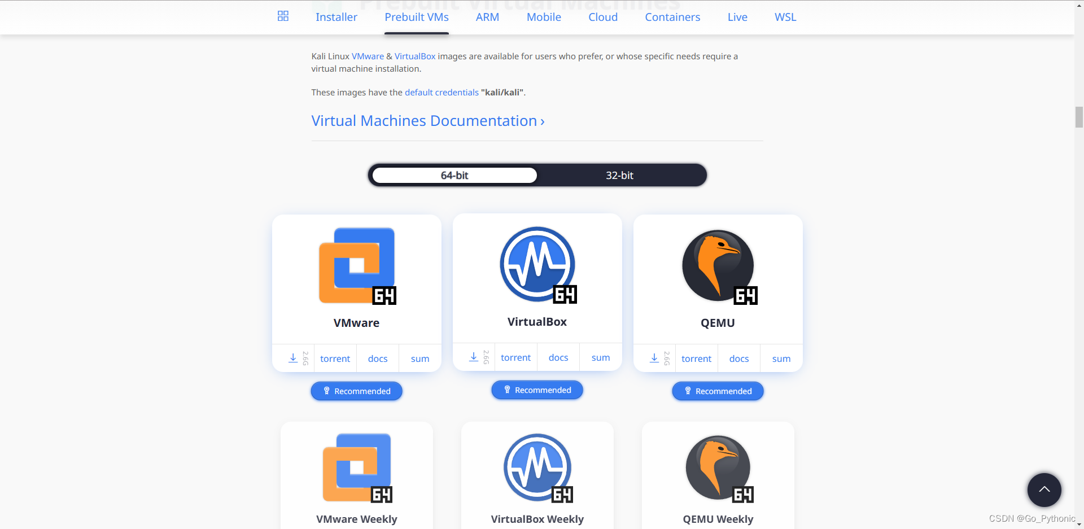This screenshot has height=529, width=1084.
Task: Download the QEMU image via arrow icon
Action: coord(654,359)
